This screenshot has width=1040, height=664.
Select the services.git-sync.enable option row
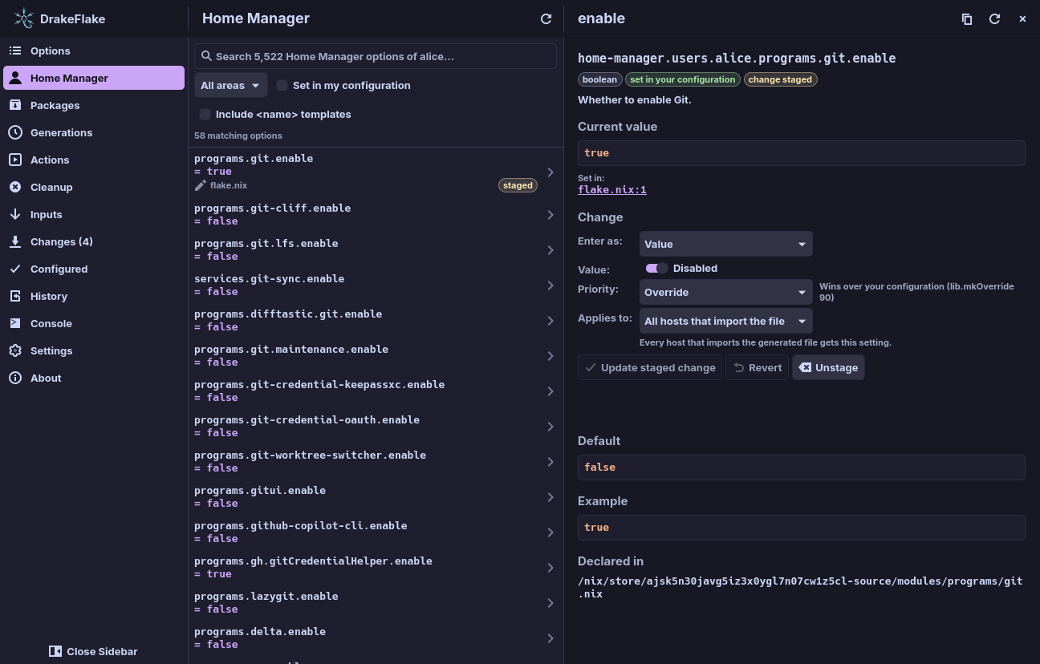pyautogui.click(x=376, y=285)
